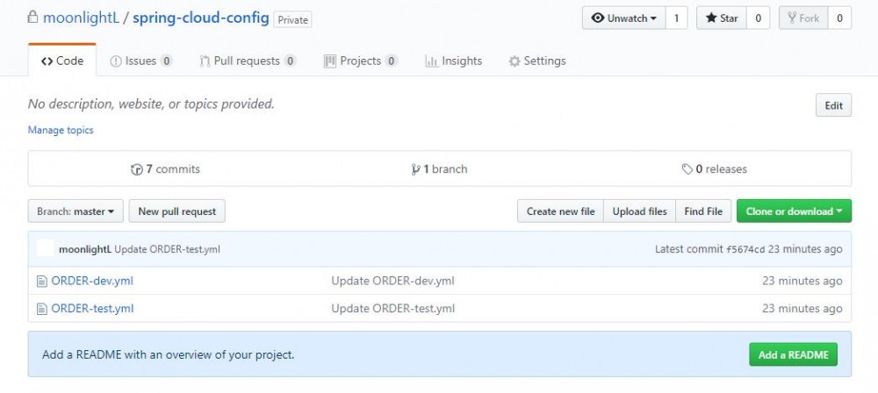Image resolution: width=878 pixels, height=393 pixels.
Task: Open the Pull requests tab
Action: 247,61
